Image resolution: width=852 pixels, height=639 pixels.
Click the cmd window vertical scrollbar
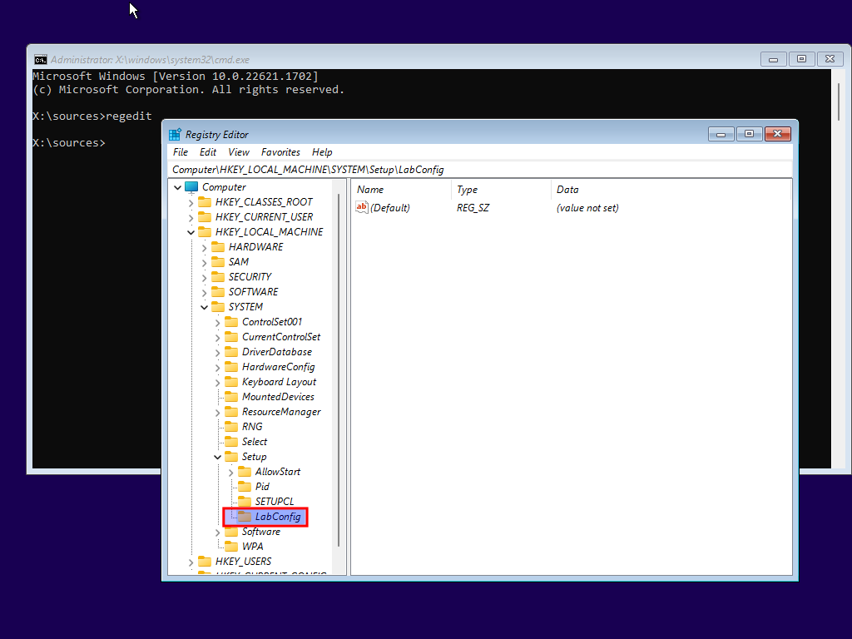tap(839, 102)
